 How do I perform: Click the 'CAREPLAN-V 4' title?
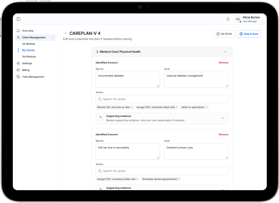coord(85,33)
